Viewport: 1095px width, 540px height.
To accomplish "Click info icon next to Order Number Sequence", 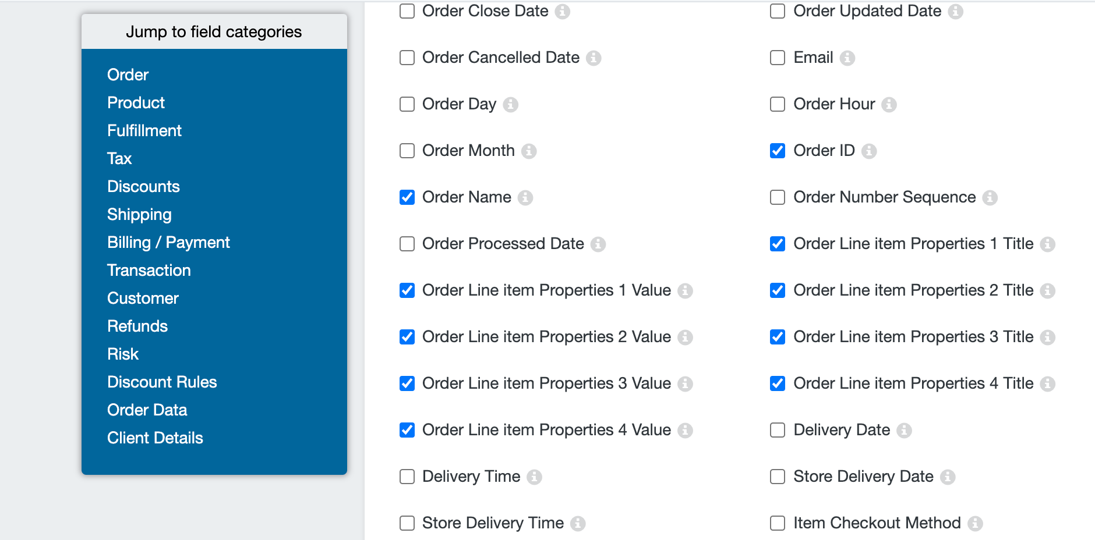I will [x=990, y=197].
